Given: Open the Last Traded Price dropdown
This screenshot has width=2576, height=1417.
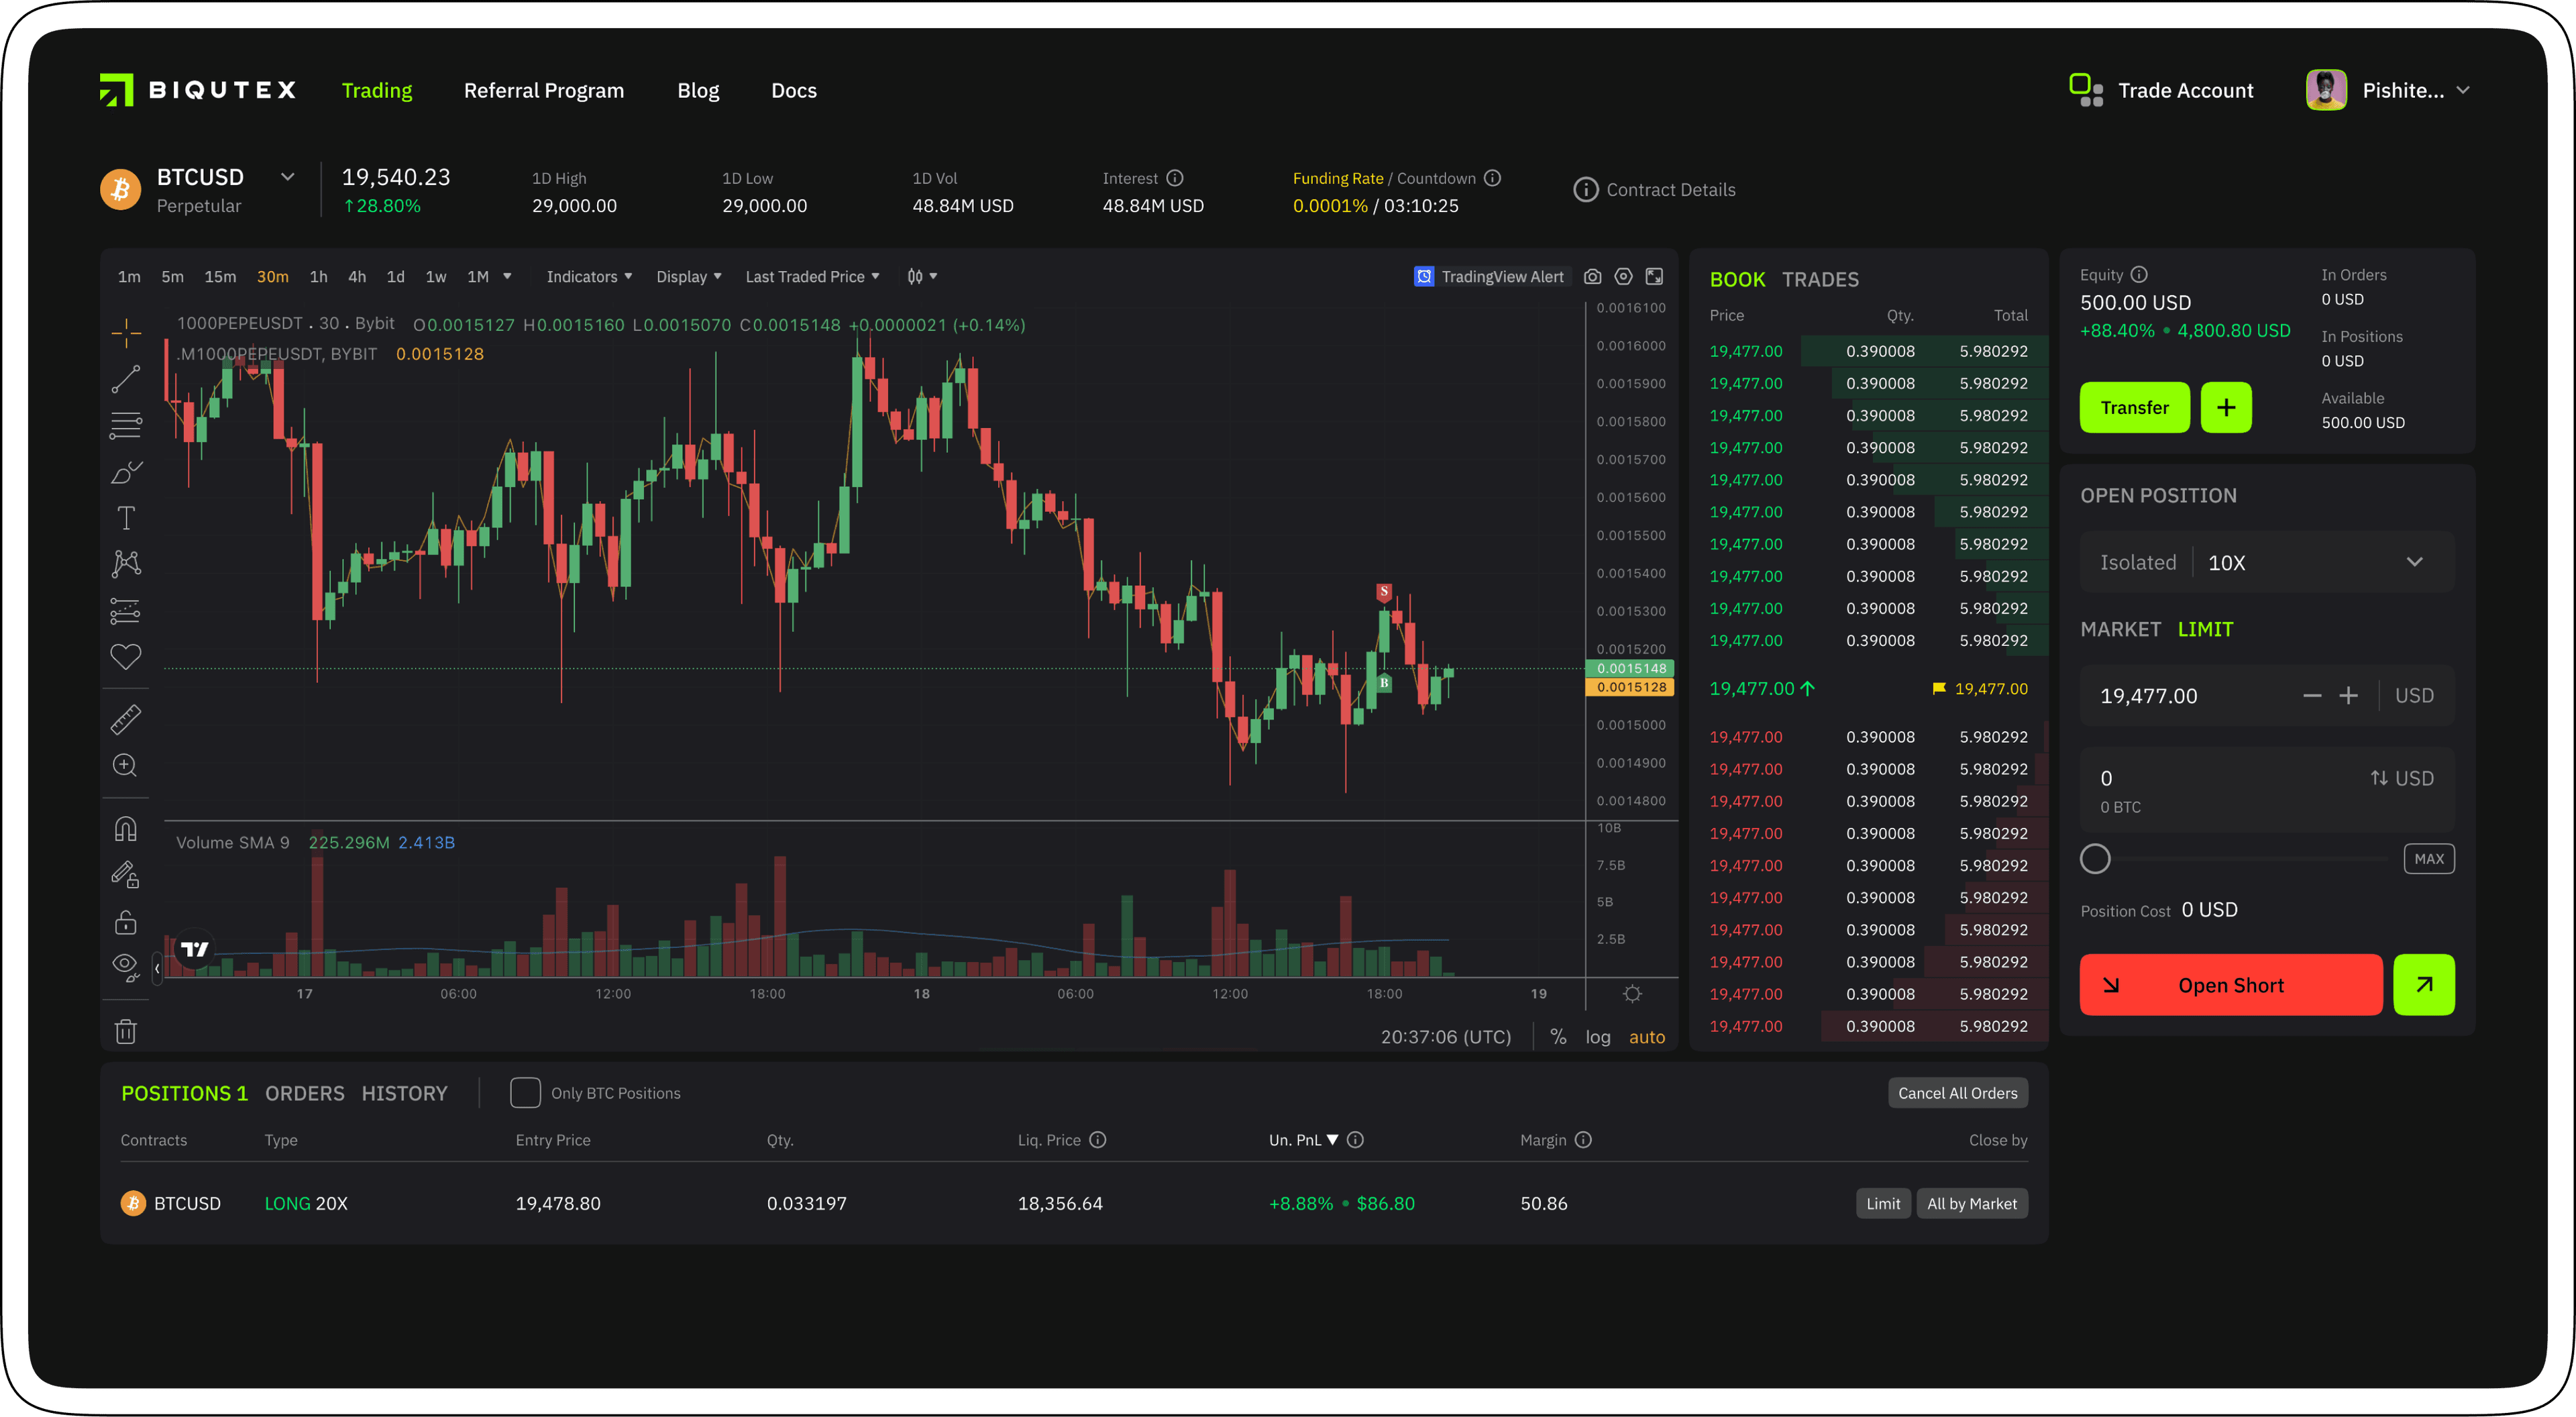Looking at the screenshot, I should tap(812, 277).
